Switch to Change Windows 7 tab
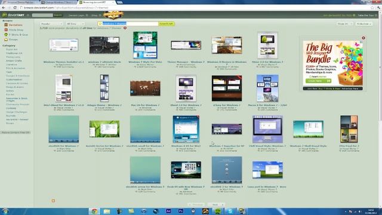382x215 pixels. point(58,2)
